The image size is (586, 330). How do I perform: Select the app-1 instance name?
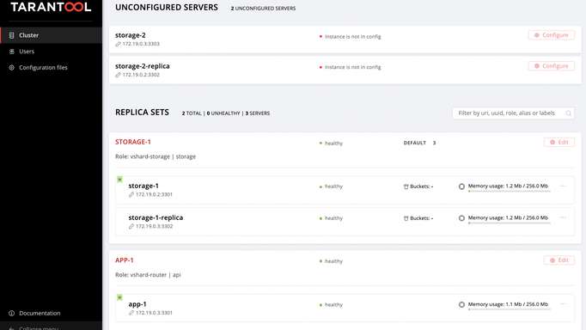click(x=137, y=304)
